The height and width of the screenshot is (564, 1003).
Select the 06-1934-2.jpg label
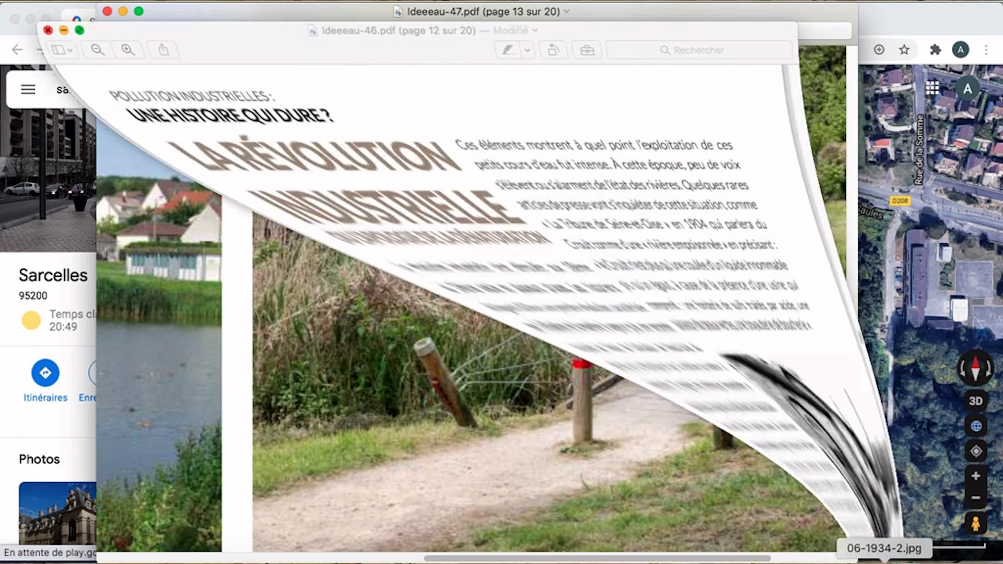(884, 548)
